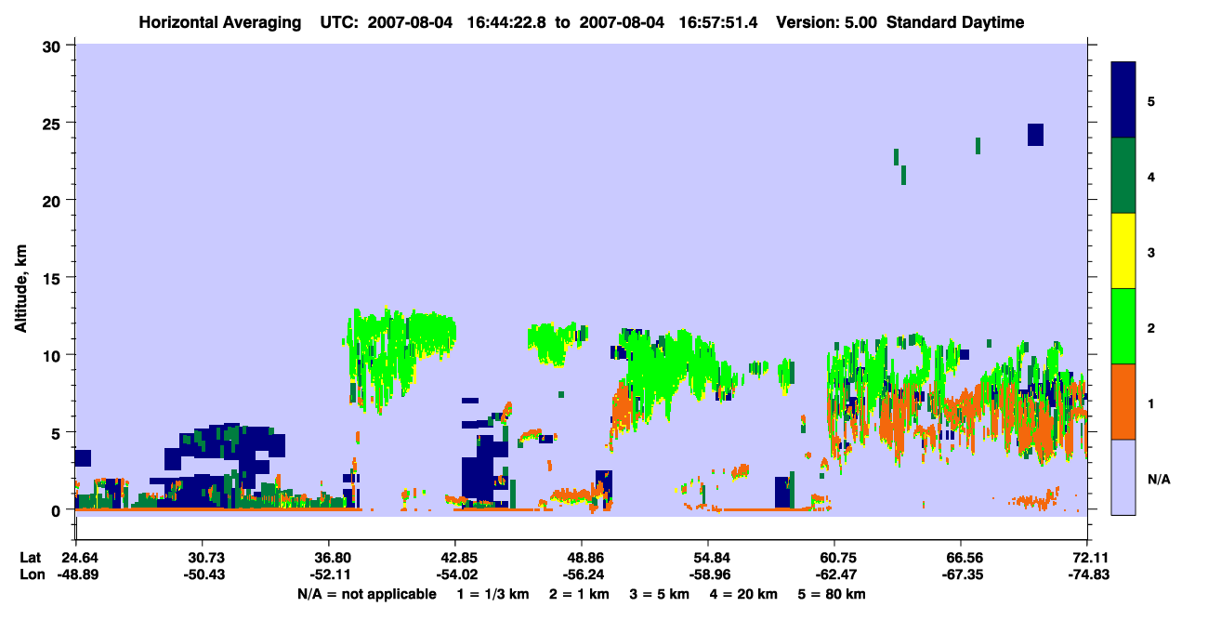This screenshot has width=1208, height=620.
Task: Click the 'Lat' row label
Action: pyautogui.click(x=30, y=558)
